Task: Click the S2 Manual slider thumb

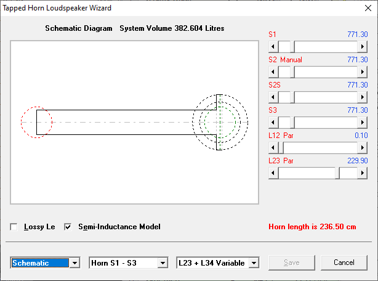Action: [x=292, y=72]
